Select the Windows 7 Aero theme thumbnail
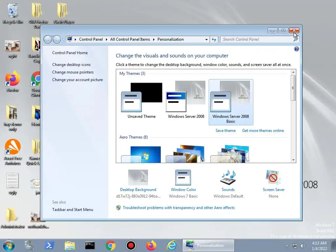The width and height of the screenshot is (336, 252). pos(142,154)
